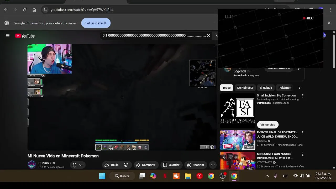Image resolution: width=336 pixels, height=189 pixels.
Task: Set Chrome as default browser
Action: [x=96, y=23]
